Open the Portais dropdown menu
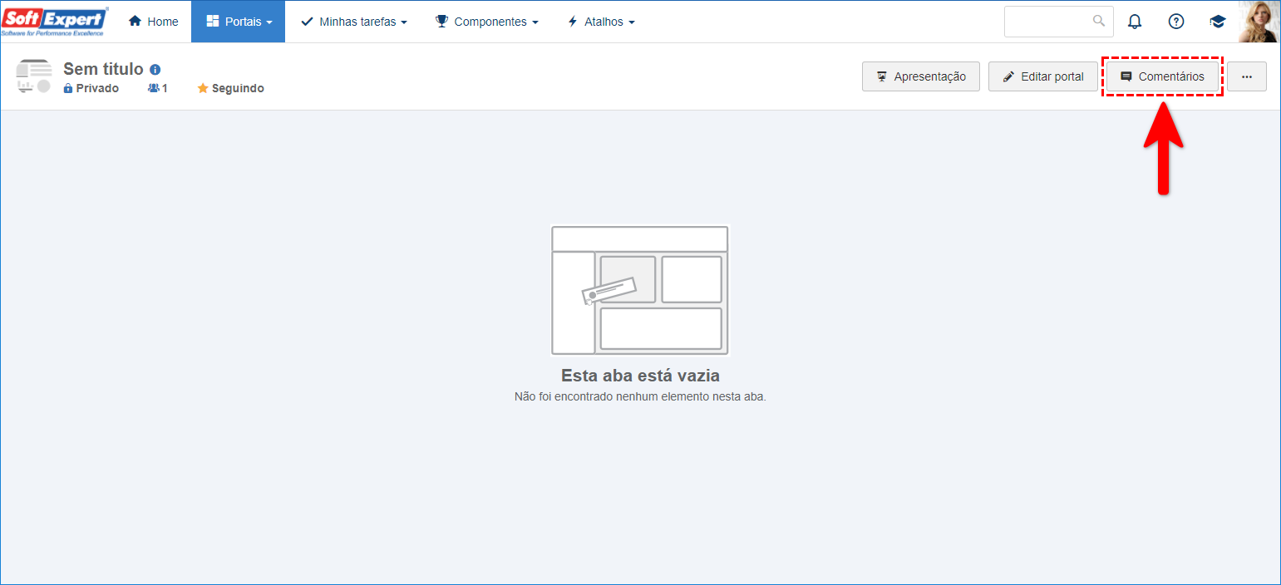This screenshot has height=585, width=1281. [x=239, y=22]
